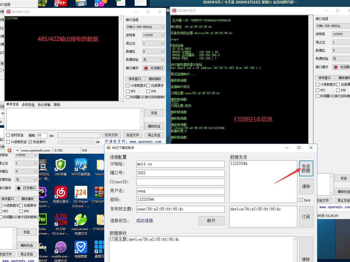Image resolution: width=350 pixels, height=262 pixels.
Task: Open the 360 antivirus desktop icon
Action: 61,167
